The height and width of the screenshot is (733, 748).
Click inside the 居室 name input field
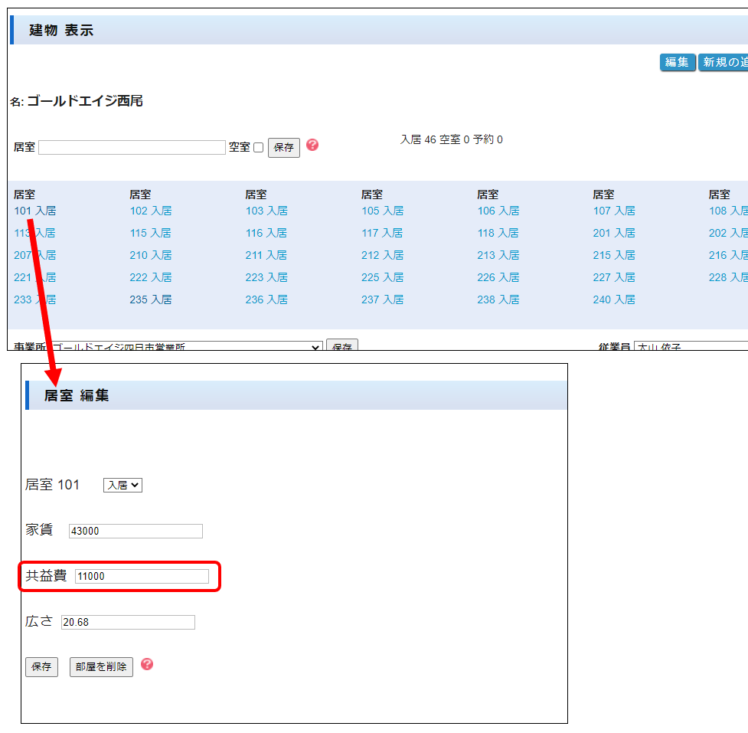click(x=132, y=148)
